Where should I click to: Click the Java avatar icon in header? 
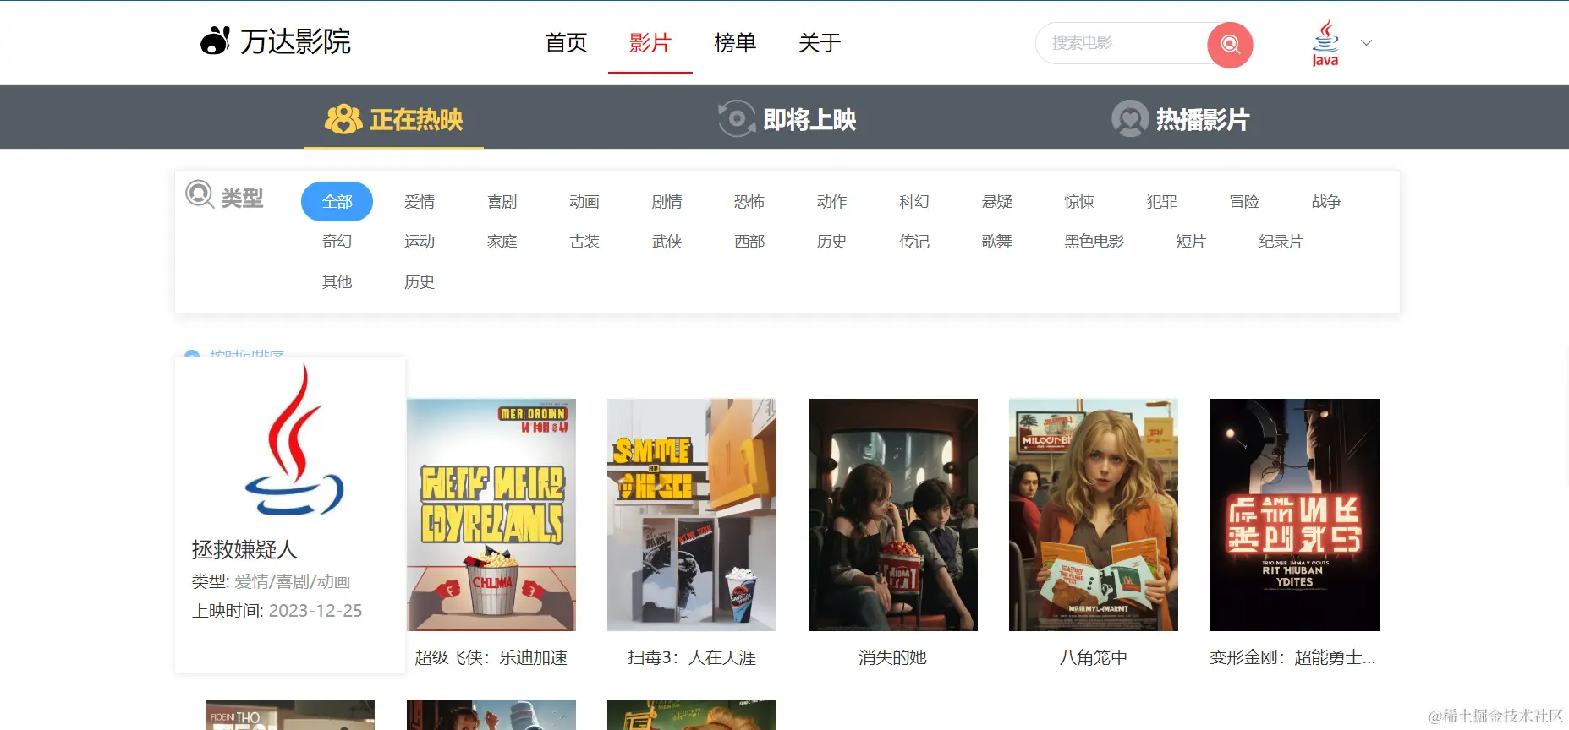point(1325,42)
